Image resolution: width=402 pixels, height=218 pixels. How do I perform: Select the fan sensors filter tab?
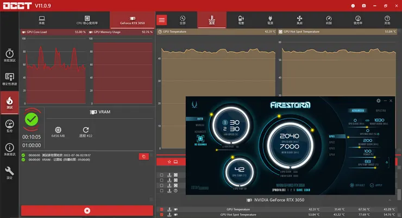pyautogui.click(x=299, y=20)
